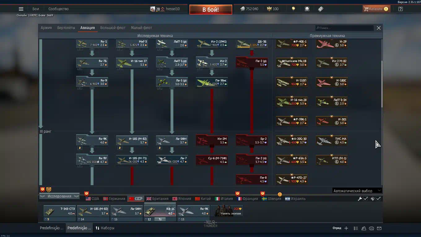The image size is (421, 237).
Task: Select Ла-5 (р) group folder
Action: [x=172, y=82]
